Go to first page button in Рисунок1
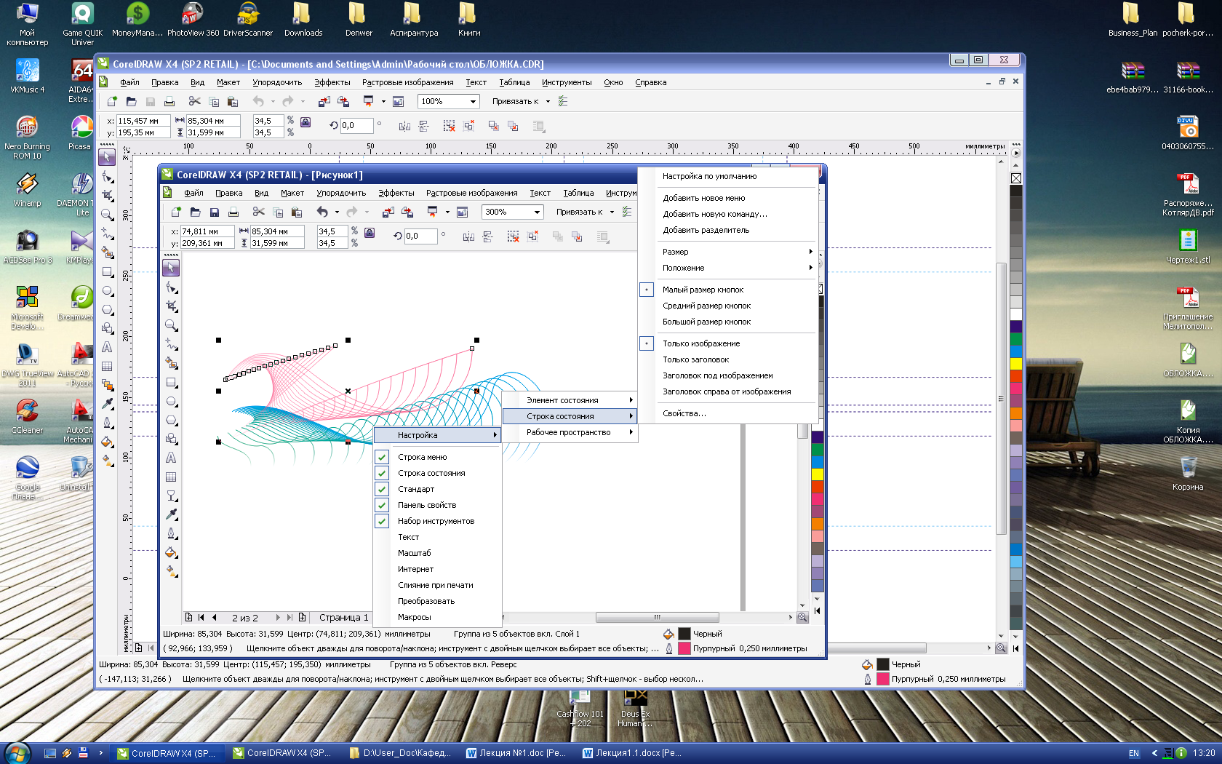This screenshot has width=1222, height=764. [x=201, y=618]
